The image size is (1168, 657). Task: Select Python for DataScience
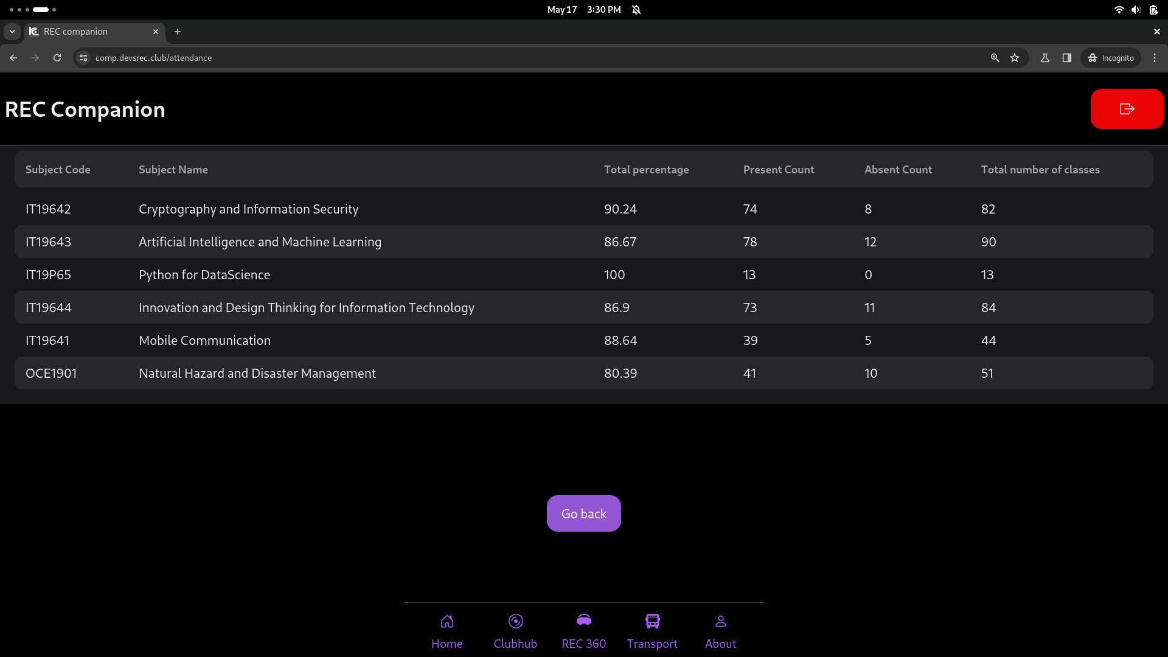pyautogui.click(x=204, y=275)
